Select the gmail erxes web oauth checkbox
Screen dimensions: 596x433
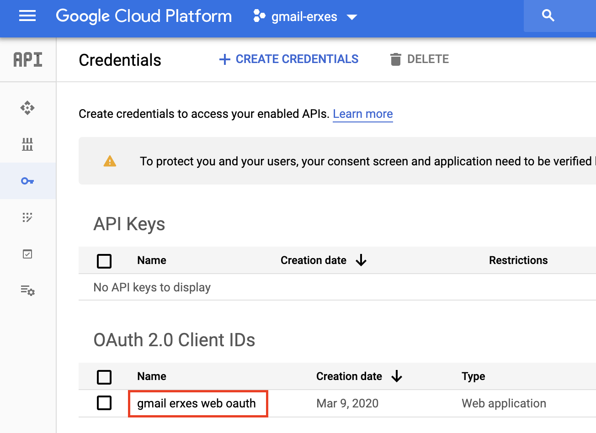click(x=104, y=403)
